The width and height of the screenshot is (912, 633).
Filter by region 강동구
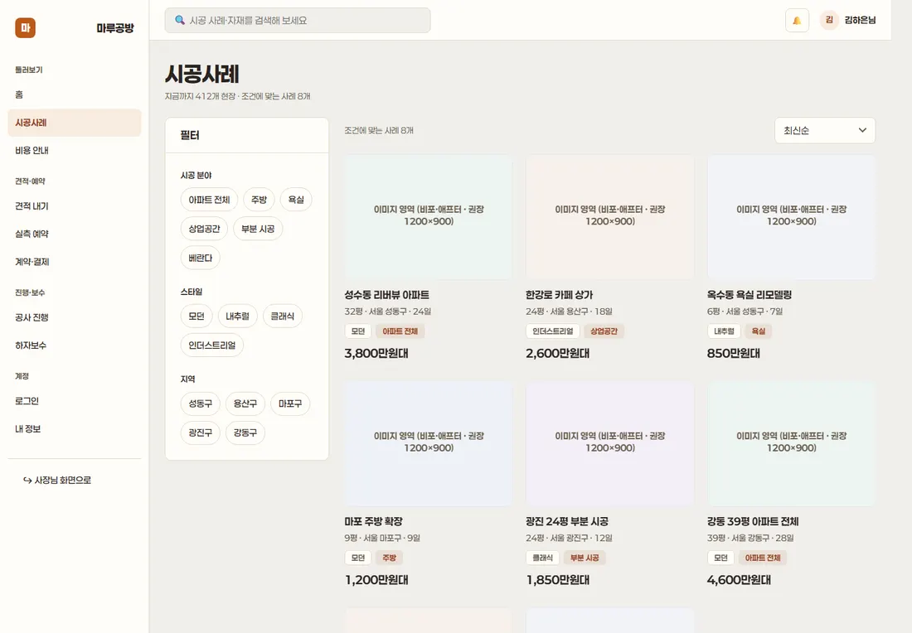tap(245, 432)
